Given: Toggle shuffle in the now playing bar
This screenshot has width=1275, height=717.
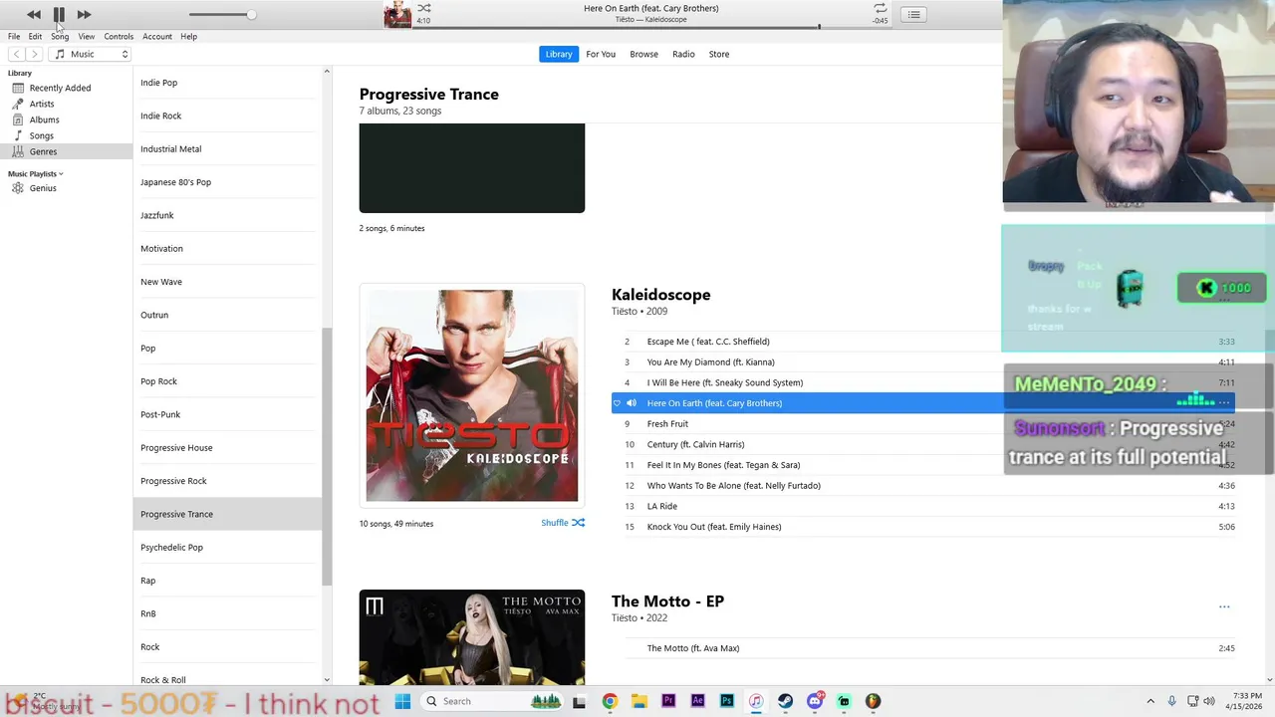Looking at the screenshot, I should (x=424, y=8).
